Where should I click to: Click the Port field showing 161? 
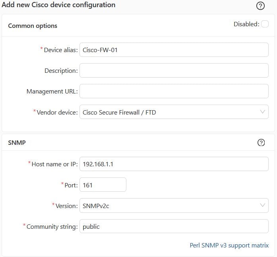click(103, 185)
